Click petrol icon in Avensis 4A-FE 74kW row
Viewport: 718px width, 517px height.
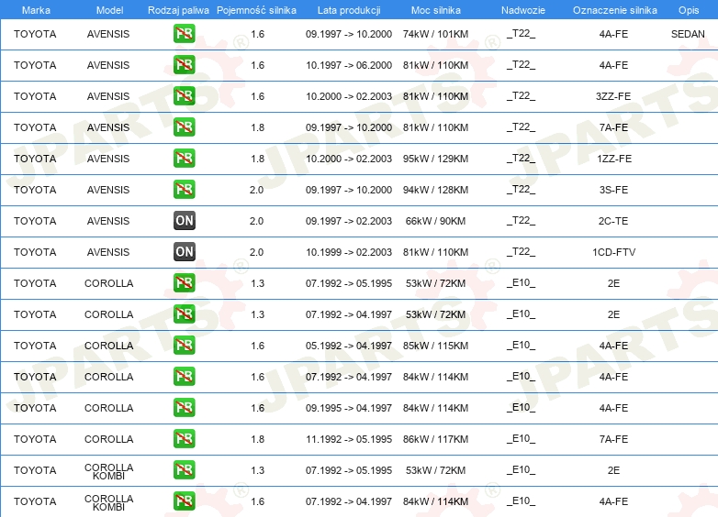184,34
